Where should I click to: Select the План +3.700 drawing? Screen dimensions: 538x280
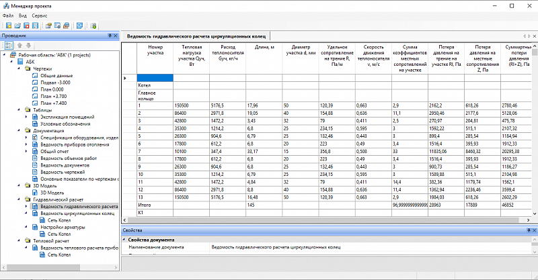coord(54,96)
